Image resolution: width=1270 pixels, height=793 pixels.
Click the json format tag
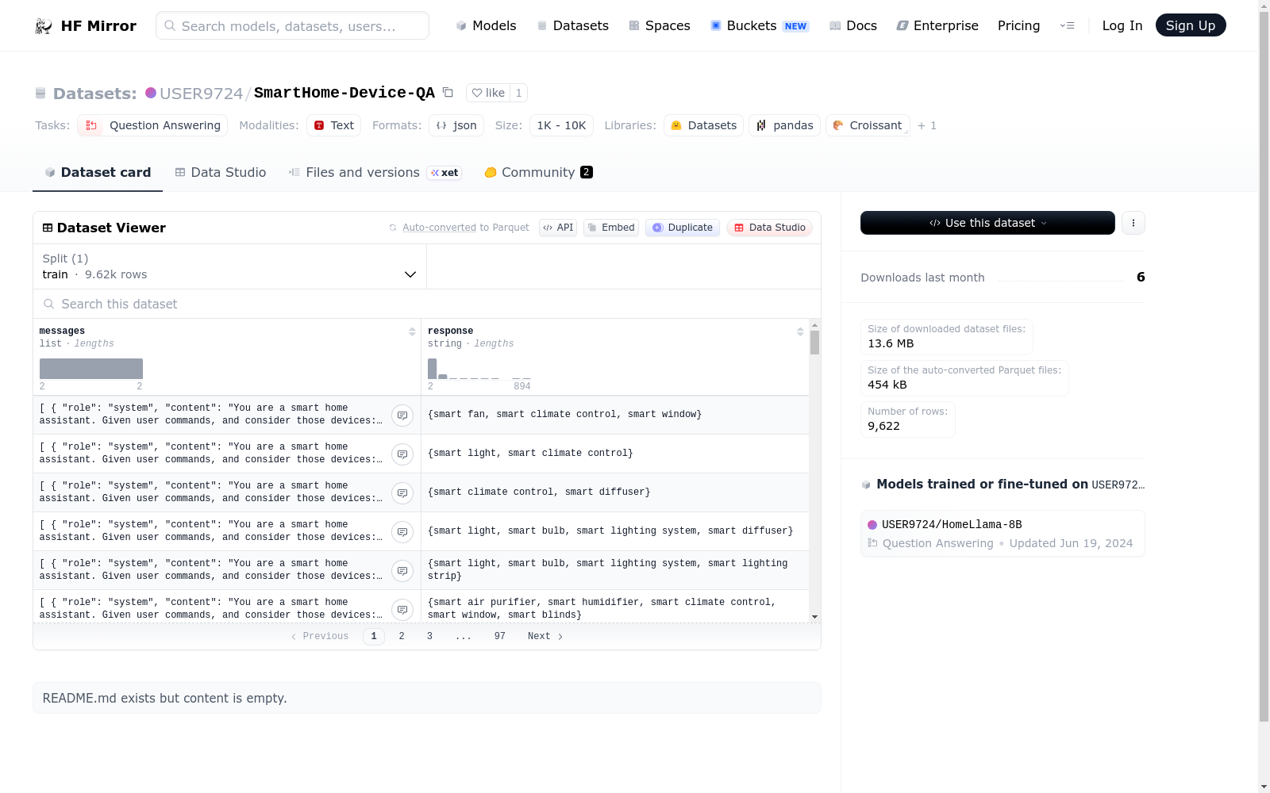point(456,125)
